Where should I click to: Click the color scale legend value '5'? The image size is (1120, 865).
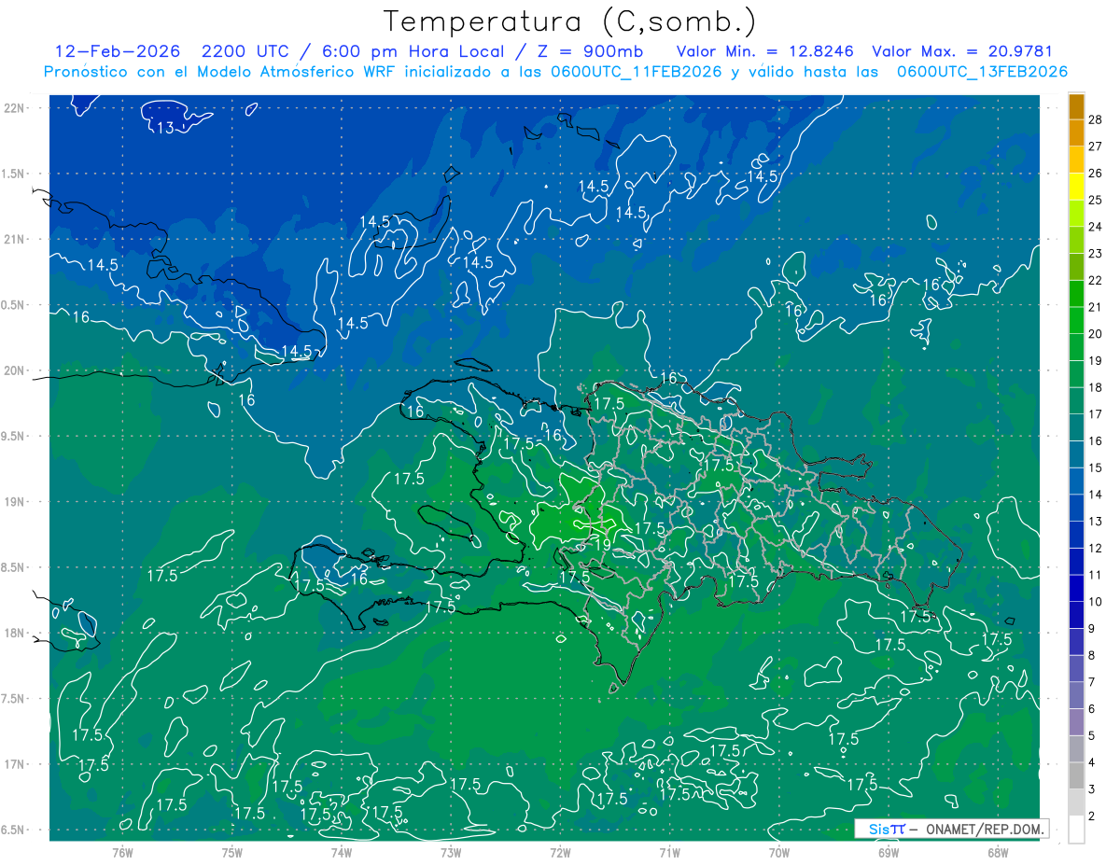pos(1092,736)
